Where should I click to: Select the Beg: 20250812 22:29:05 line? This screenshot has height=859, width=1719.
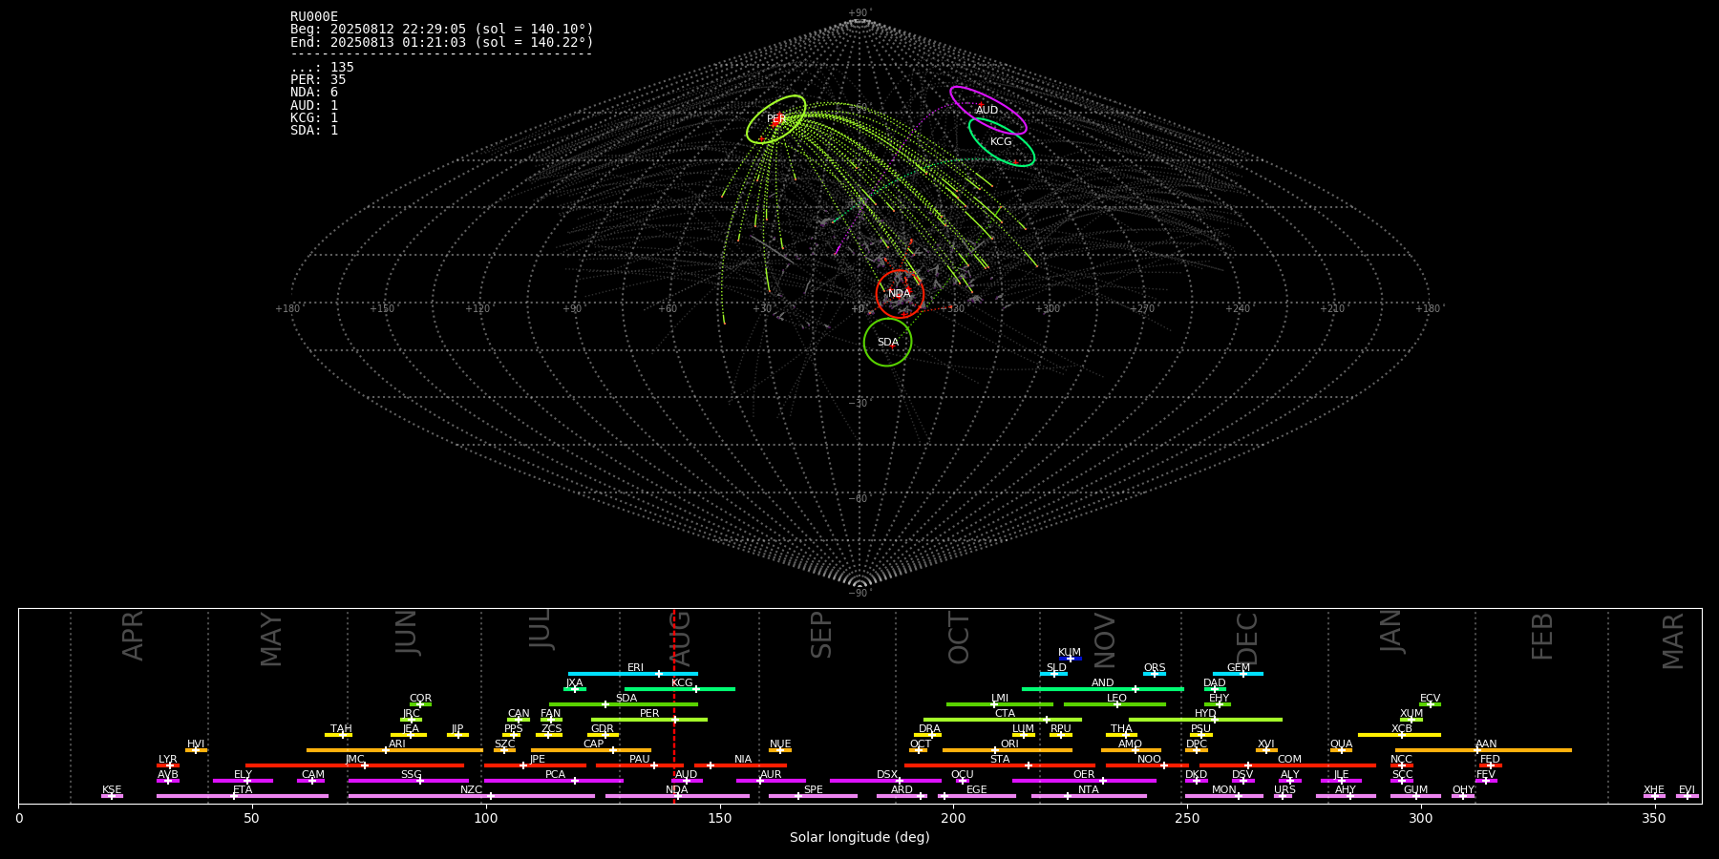click(442, 30)
